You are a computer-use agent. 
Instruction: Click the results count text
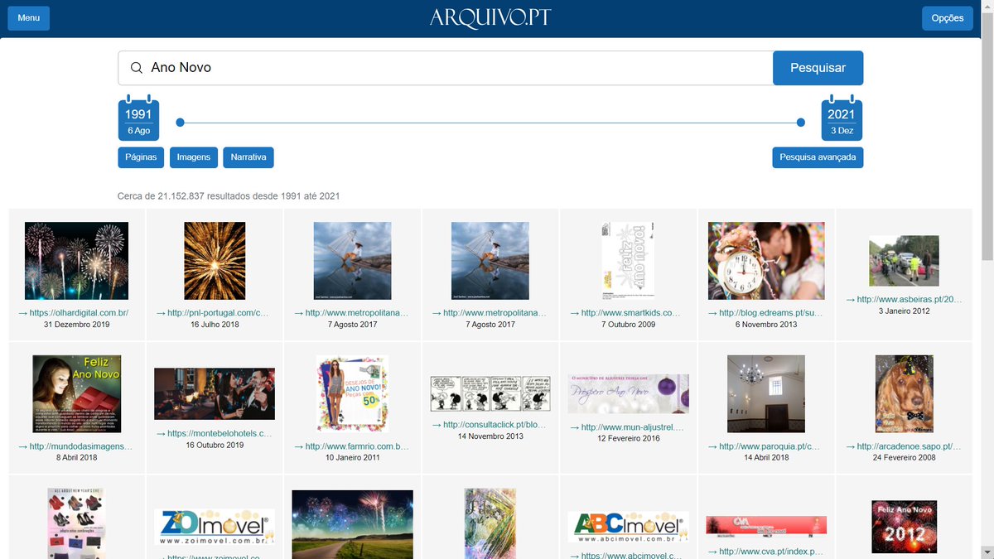229,196
